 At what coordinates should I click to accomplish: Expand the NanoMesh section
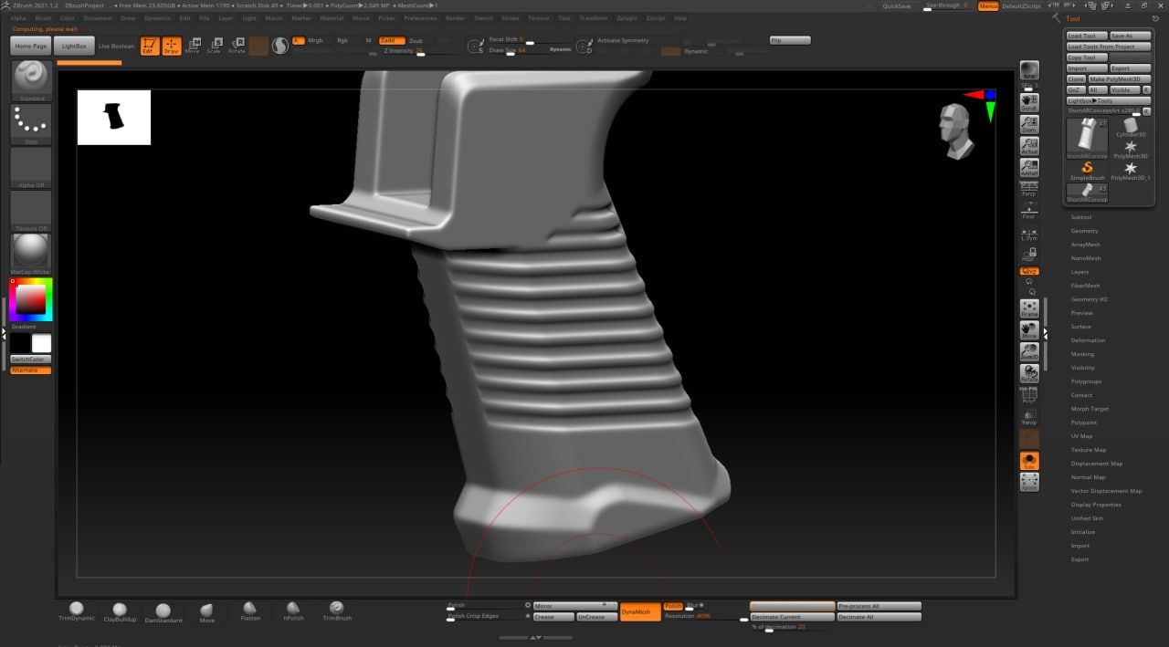click(1086, 258)
